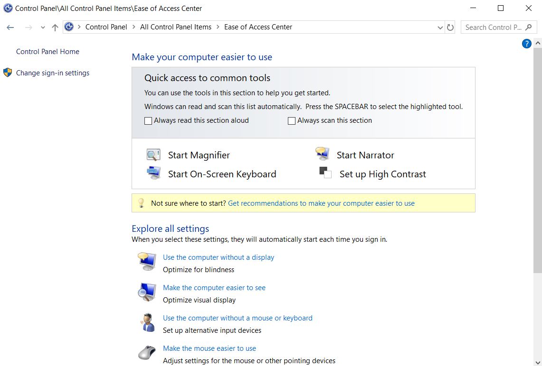Click the Narrator speech bubble icon
The image size is (542, 366).
pos(322,154)
